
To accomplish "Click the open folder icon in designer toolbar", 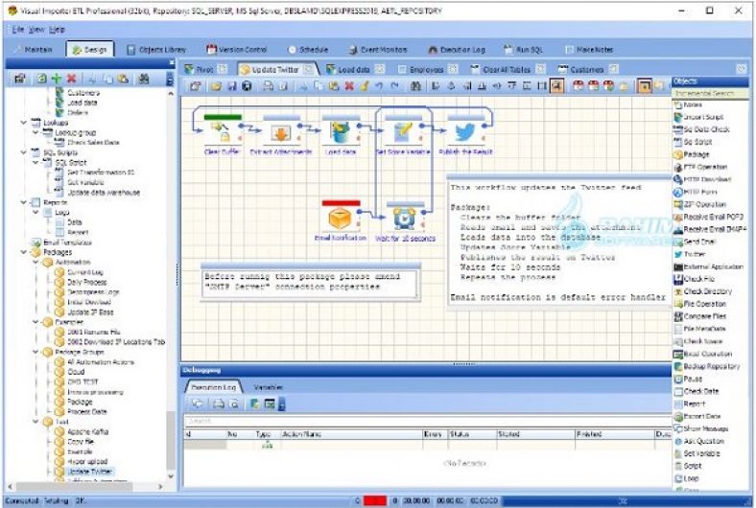I will point(216,86).
